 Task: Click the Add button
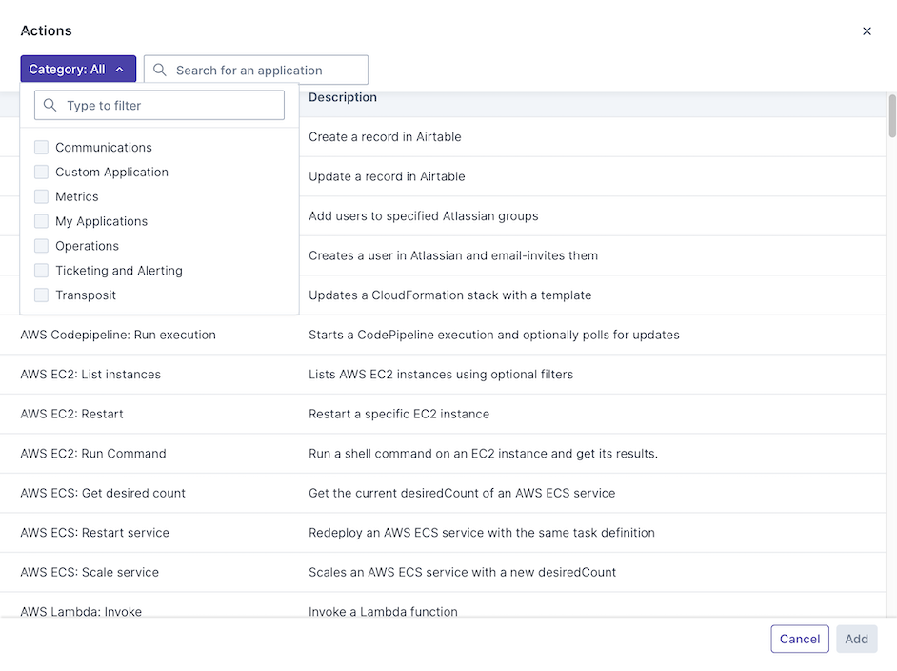pyautogui.click(x=856, y=639)
